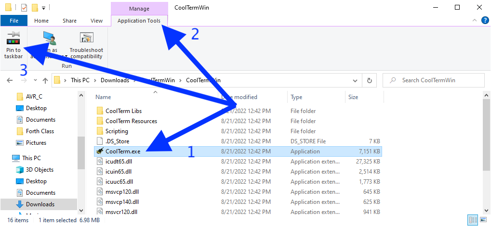Click navigation pane scroll up arrow
This screenshot has width=491, height=226.
81,95
